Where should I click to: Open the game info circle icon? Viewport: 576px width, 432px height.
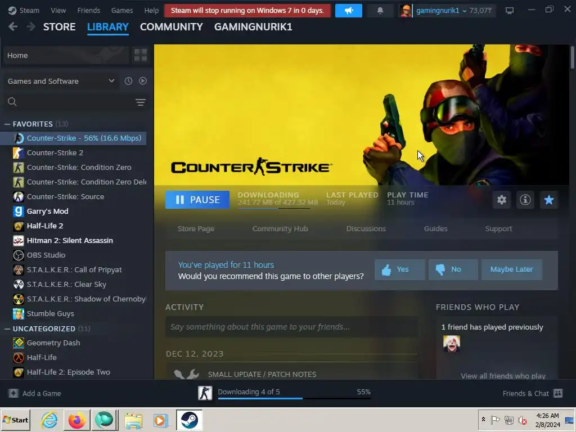[525, 200]
